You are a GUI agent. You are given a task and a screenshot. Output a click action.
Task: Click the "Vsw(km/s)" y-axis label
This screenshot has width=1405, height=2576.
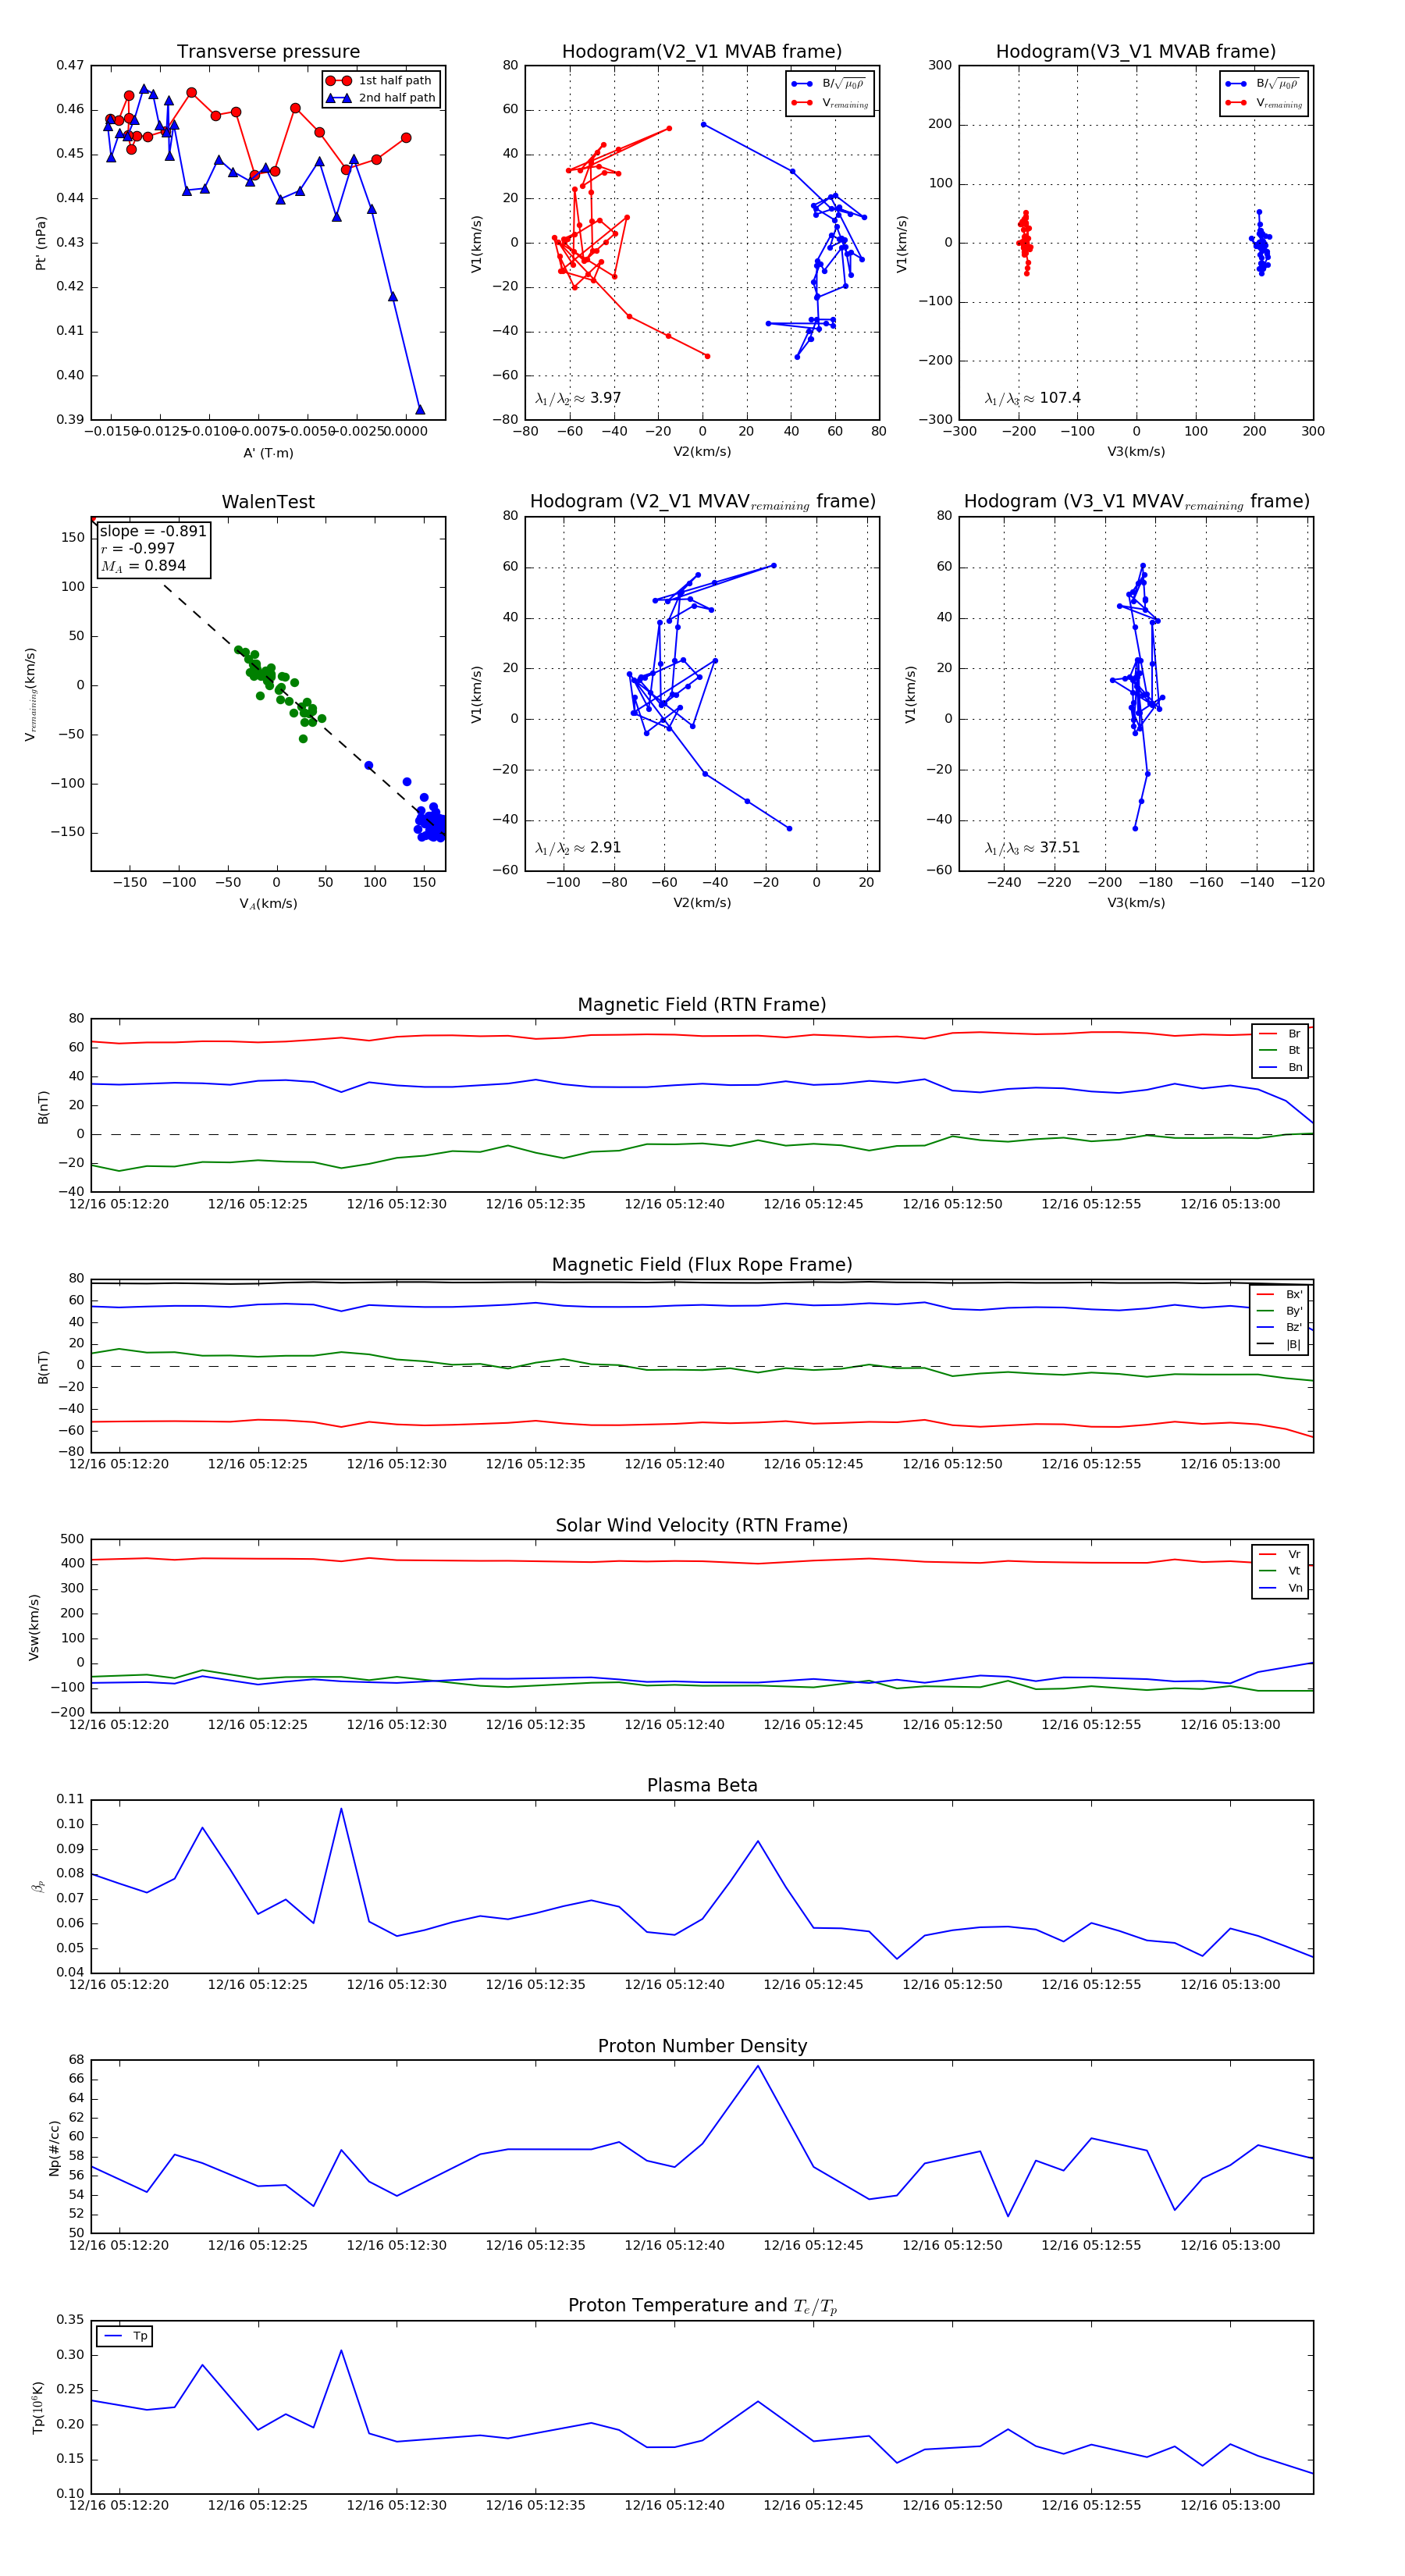pyautogui.click(x=35, y=1628)
